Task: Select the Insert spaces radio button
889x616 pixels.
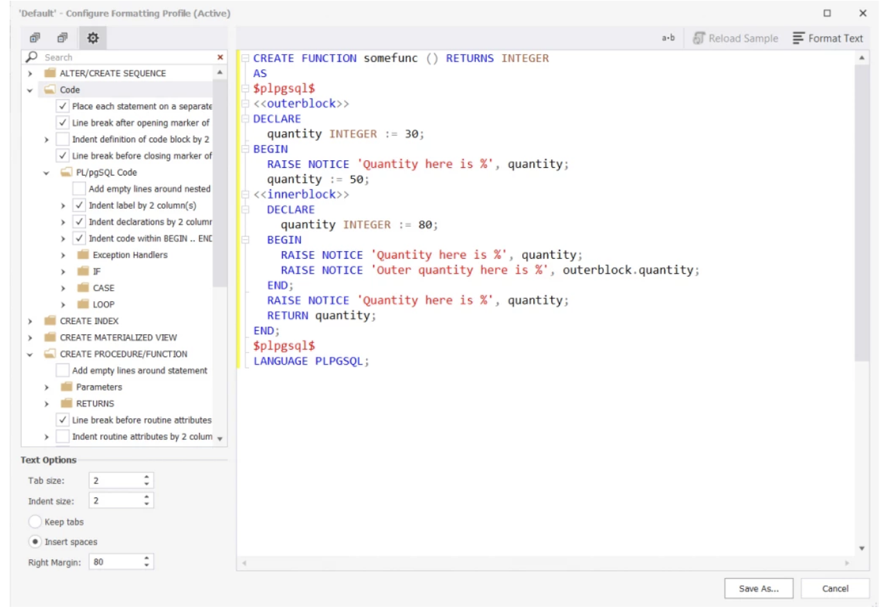Action: [x=35, y=542]
